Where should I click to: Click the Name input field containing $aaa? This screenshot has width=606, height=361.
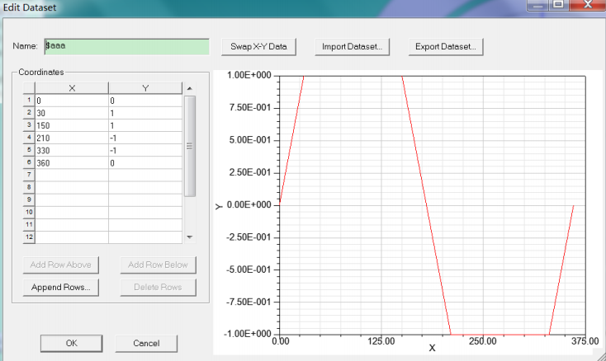[127, 46]
